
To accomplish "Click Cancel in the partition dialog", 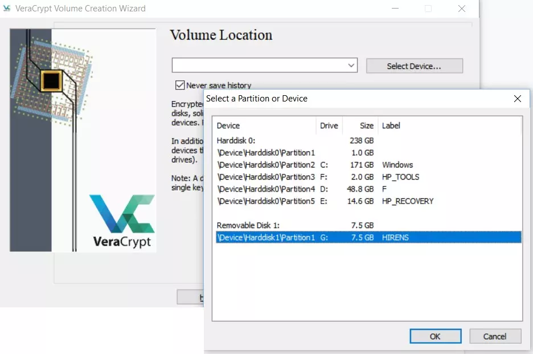I will [x=495, y=336].
